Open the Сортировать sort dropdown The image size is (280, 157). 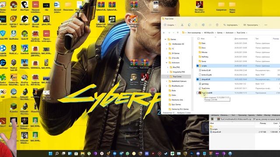point(231,25)
